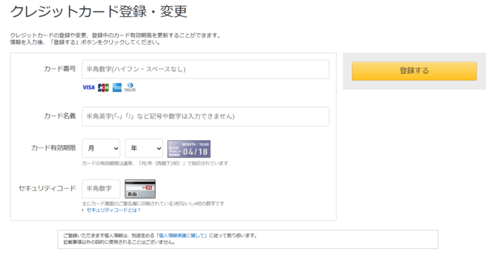Click the カード番号 label
This screenshot has width=495, height=254.
click(x=60, y=68)
